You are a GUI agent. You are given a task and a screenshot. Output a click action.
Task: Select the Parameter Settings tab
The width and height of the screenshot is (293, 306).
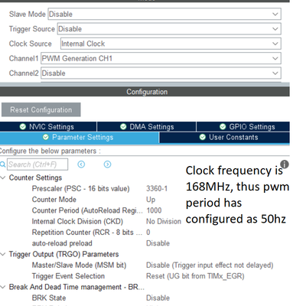(x=80, y=138)
